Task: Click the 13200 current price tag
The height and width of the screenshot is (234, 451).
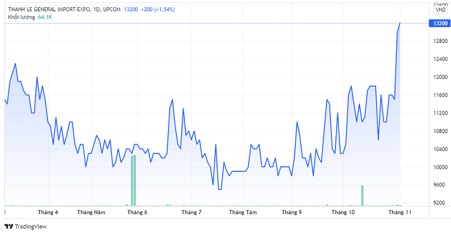Action: (440, 23)
